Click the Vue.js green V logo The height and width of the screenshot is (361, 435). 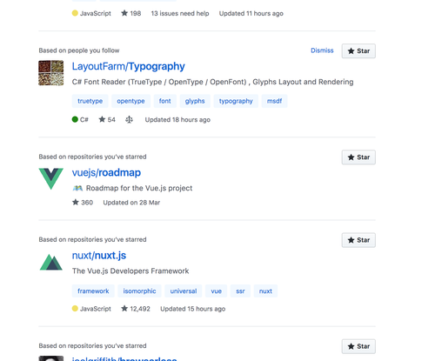pyautogui.click(x=51, y=178)
